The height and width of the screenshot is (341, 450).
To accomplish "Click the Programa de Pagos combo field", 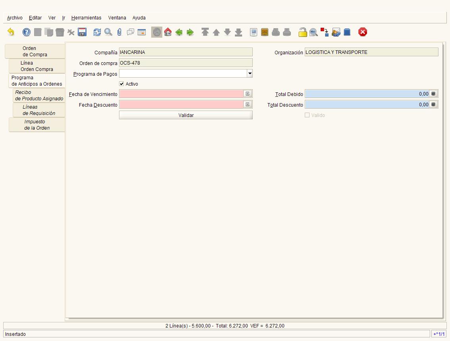I will pyautogui.click(x=183, y=73).
